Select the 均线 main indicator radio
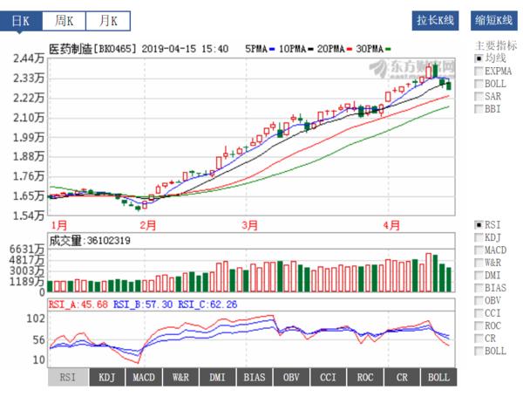The width and height of the screenshot is (523, 397). click(x=479, y=58)
